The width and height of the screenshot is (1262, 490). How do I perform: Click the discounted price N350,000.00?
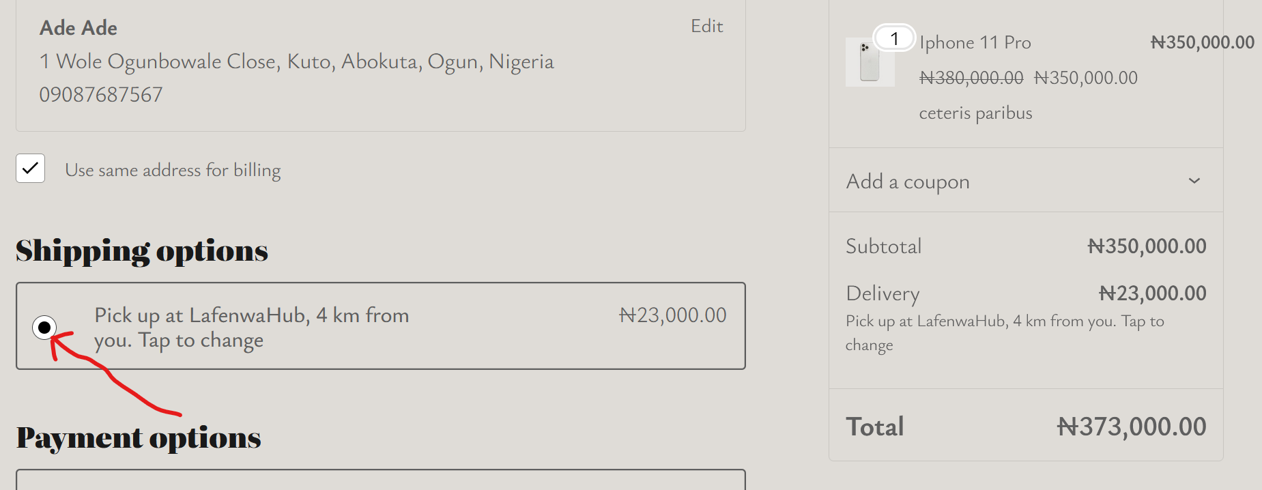click(1086, 77)
